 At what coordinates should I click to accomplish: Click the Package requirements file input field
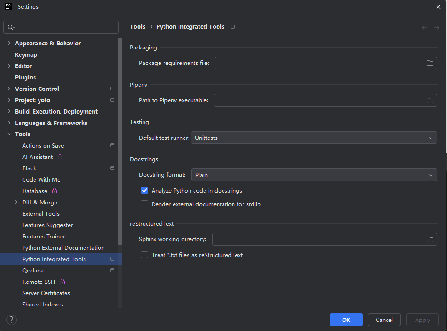point(326,63)
